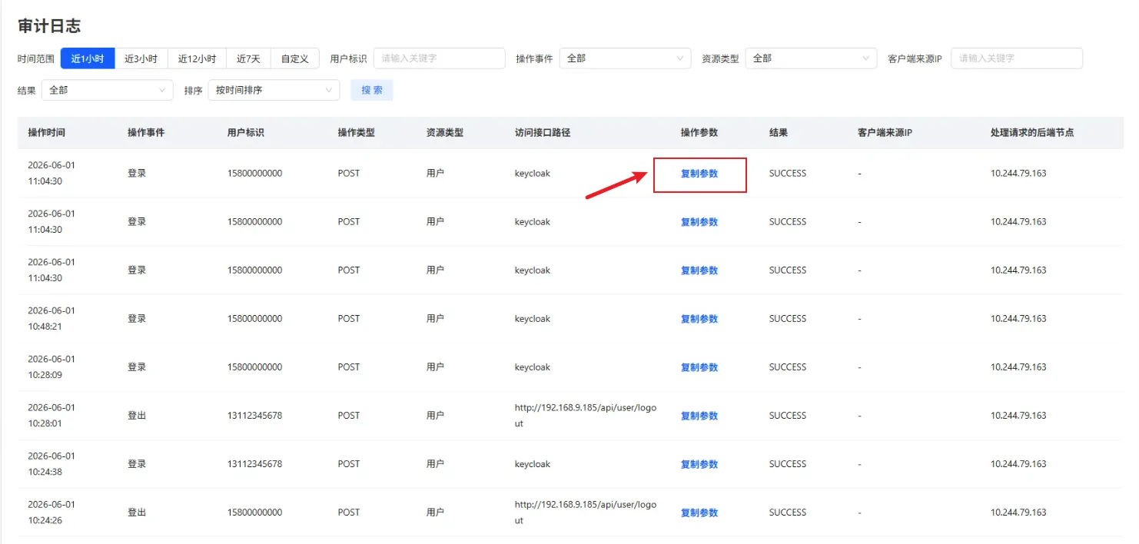1139x544 pixels.
Task: Click the logout URL in the 10:28:01 row
Action: coord(586,416)
